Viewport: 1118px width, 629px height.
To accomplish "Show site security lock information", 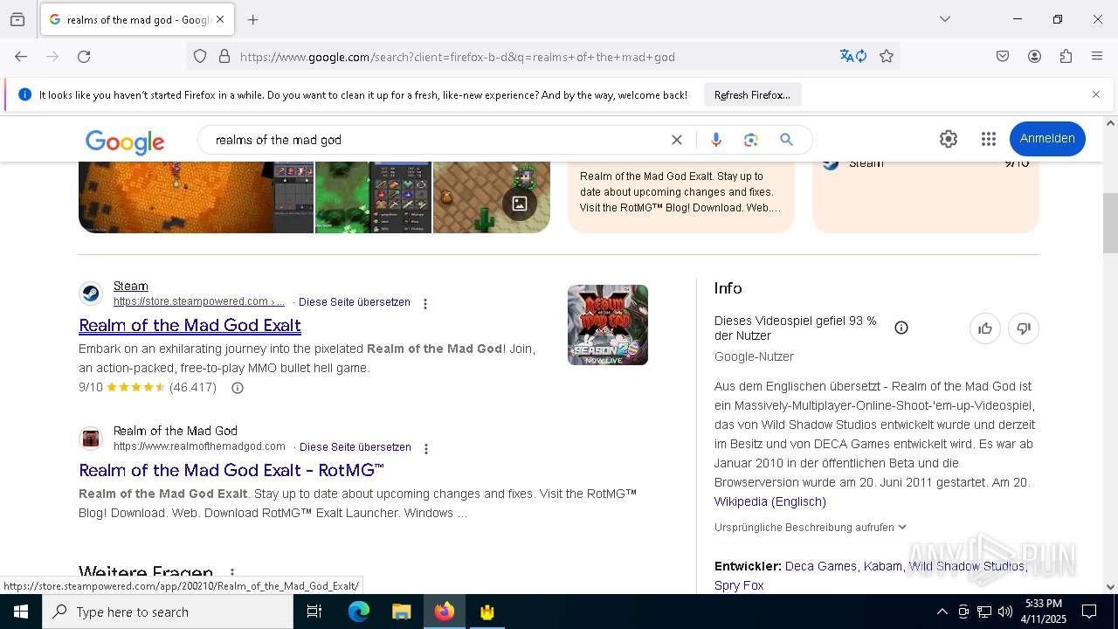I will coord(224,56).
